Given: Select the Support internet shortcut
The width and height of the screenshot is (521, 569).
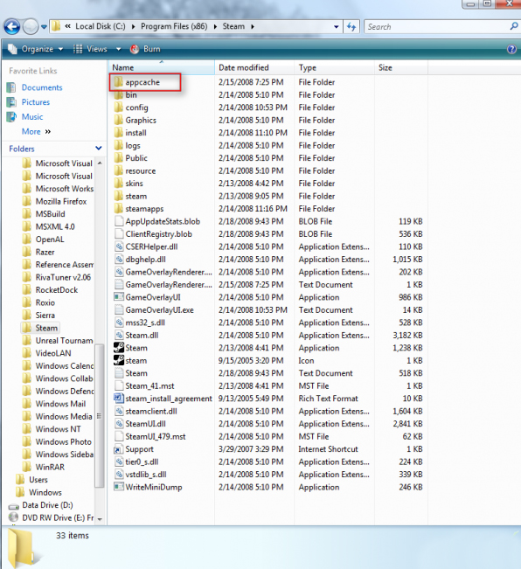Looking at the screenshot, I should click(134, 449).
